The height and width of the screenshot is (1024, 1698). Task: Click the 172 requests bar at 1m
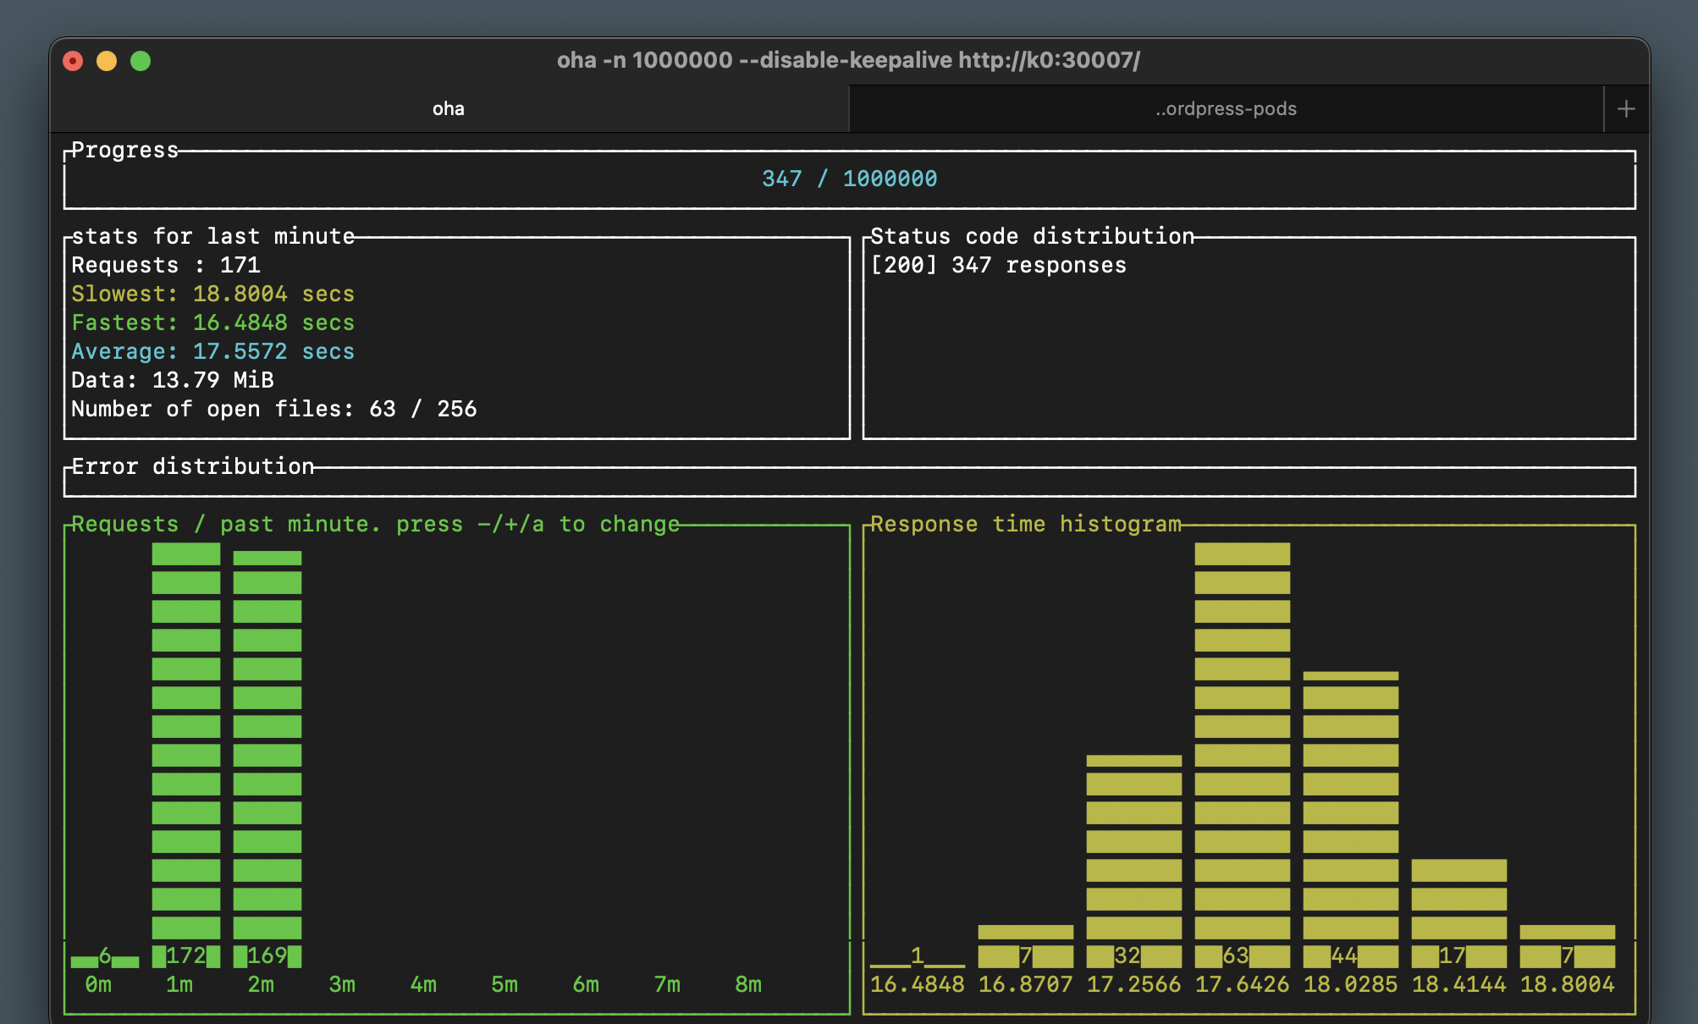point(186,755)
